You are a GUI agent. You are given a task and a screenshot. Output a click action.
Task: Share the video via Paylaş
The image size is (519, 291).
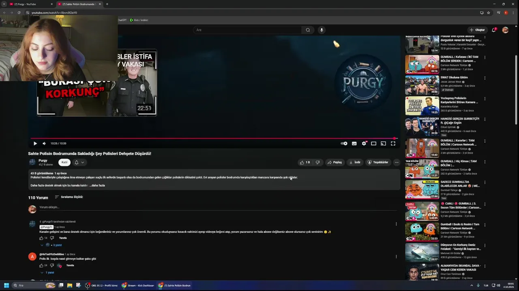[335, 162]
